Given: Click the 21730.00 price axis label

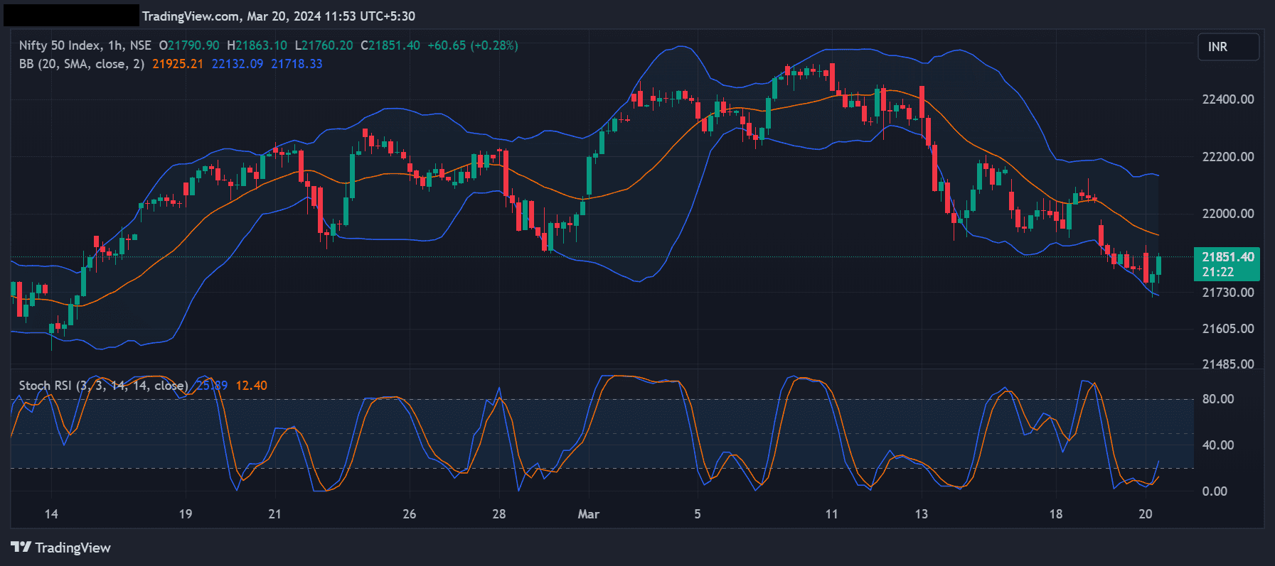Looking at the screenshot, I should (1228, 293).
